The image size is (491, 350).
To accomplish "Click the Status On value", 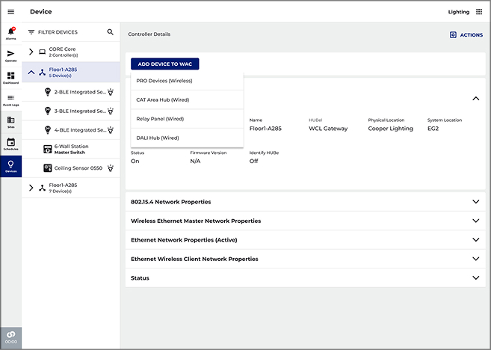I will tap(135, 161).
